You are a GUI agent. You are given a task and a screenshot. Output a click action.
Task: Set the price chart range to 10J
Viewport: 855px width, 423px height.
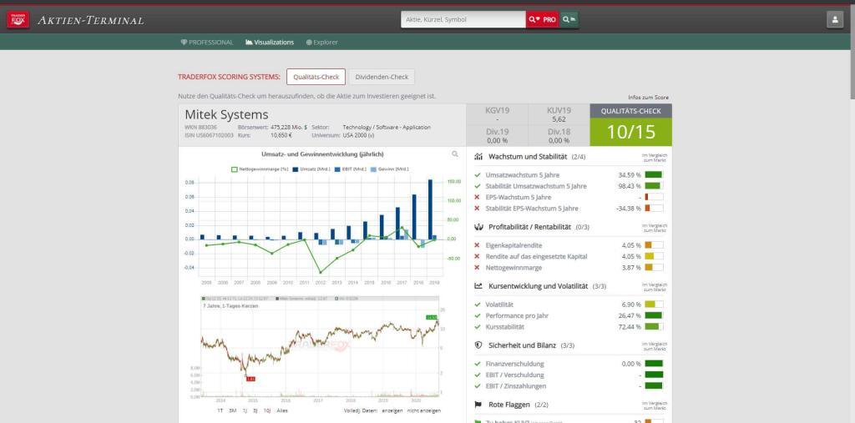pyautogui.click(x=267, y=410)
